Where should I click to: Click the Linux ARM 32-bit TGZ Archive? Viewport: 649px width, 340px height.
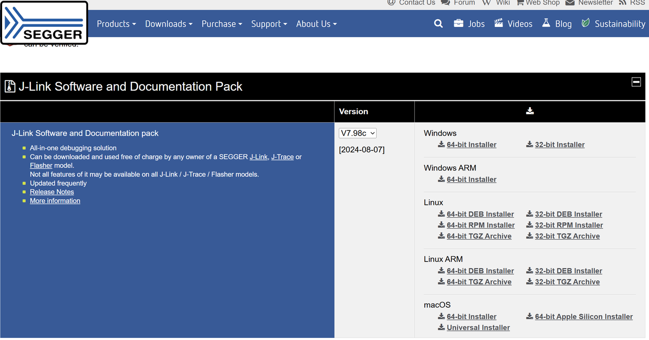click(567, 282)
